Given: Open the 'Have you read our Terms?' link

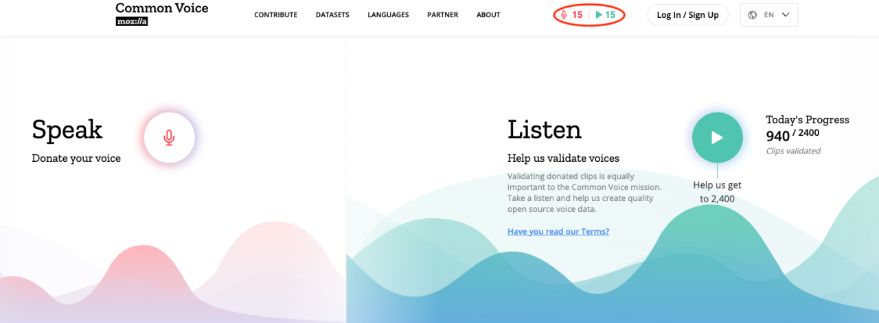Looking at the screenshot, I should [x=558, y=231].
